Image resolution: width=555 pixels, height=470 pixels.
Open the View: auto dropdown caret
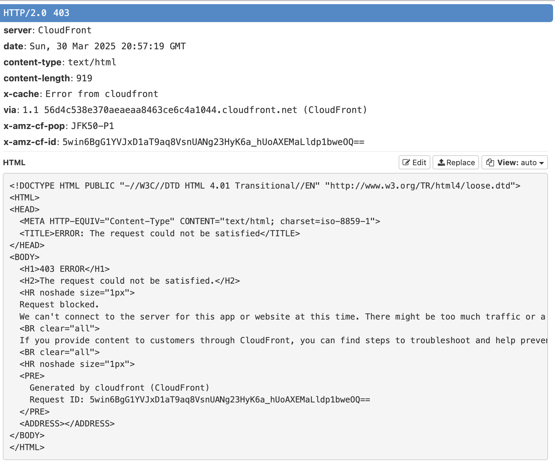tap(542, 163)
